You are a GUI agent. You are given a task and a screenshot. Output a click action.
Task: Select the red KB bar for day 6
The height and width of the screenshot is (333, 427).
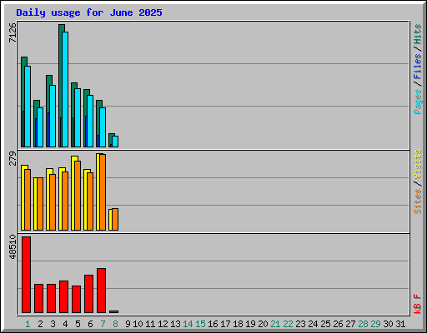(x=88, y=294)
